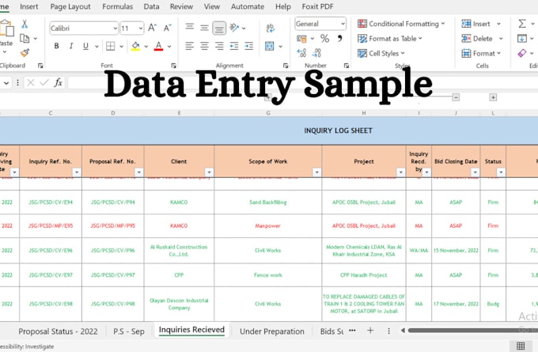Apply the yellow Fill Color
Screen dimensions: 538x352
[135, 46]
